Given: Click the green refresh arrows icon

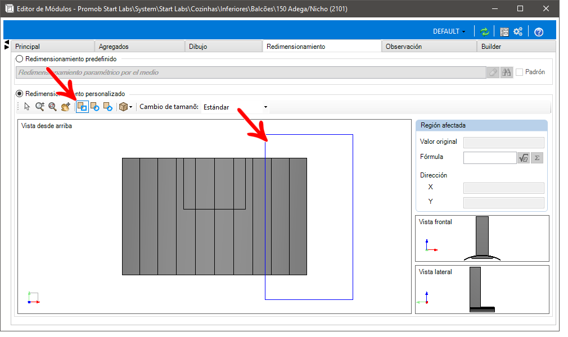Looking at the screenshot, I should [x=484, y=32].
